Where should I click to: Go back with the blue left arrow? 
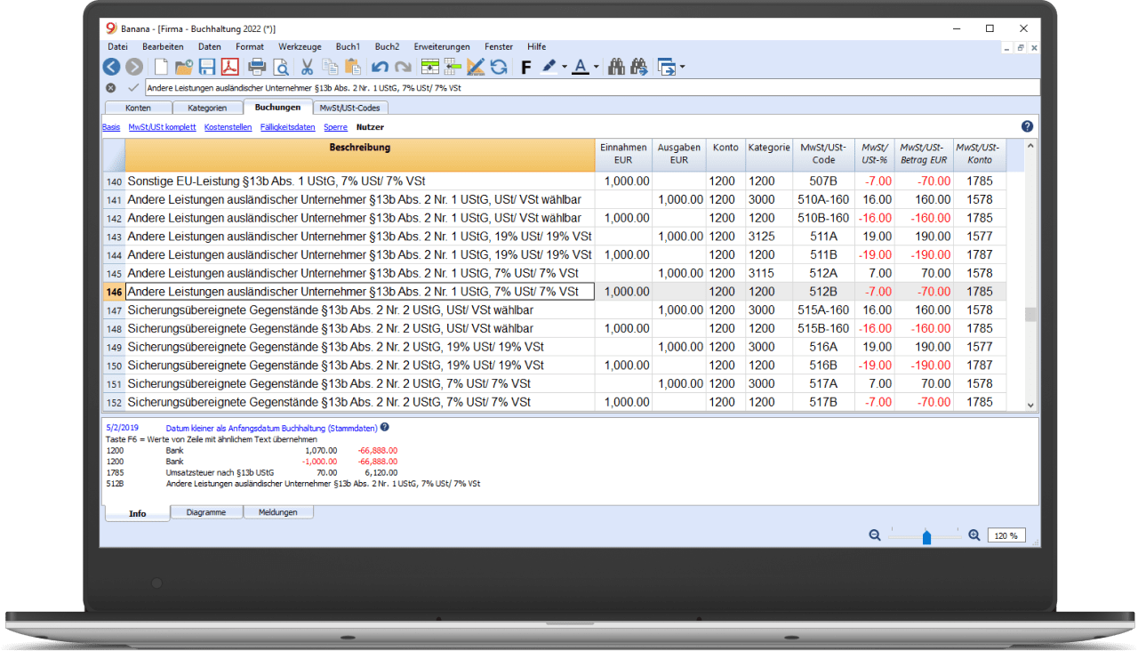[x=111, y=67]
